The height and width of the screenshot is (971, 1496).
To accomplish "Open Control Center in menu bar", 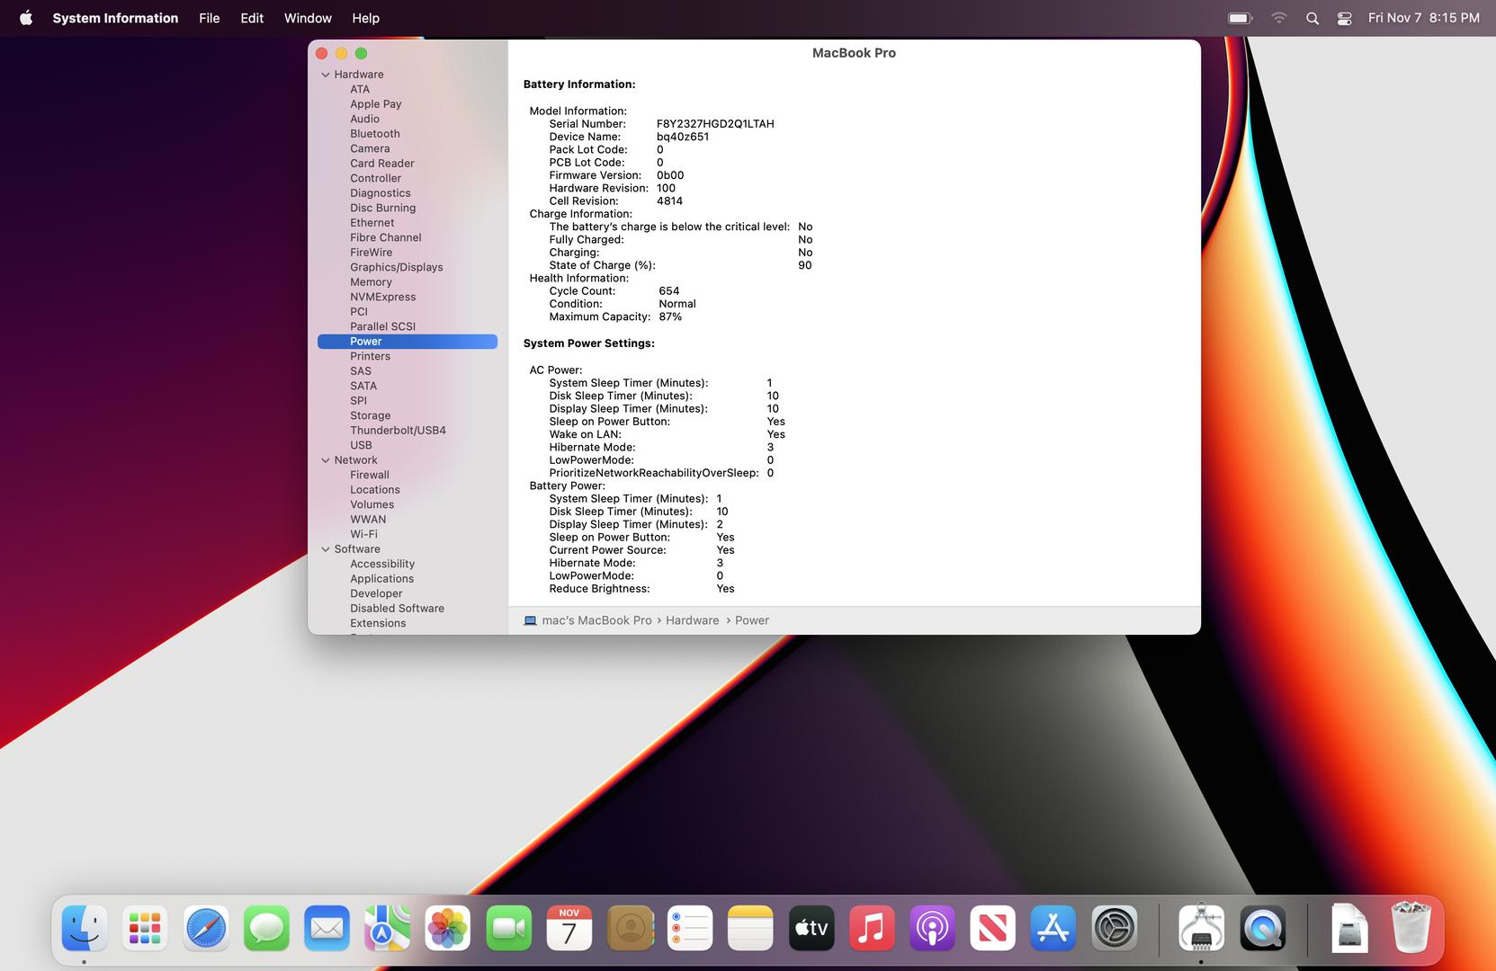I will click(x=1344, y=18).
